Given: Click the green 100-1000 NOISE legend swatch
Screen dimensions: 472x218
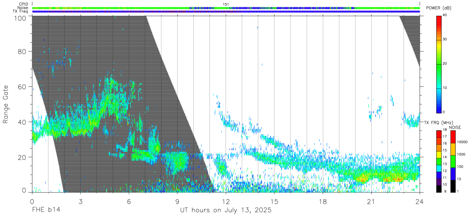Looking at the screenshot, I should point(453,161).
